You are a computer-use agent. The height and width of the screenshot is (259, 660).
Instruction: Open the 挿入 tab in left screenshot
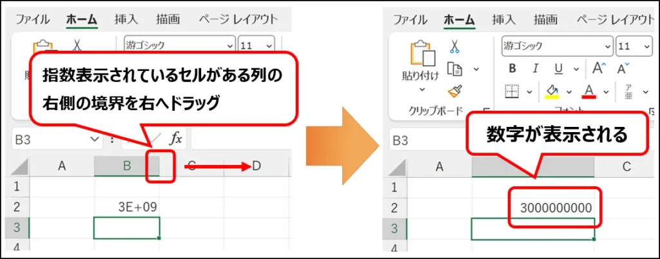[x=126, y=19]
